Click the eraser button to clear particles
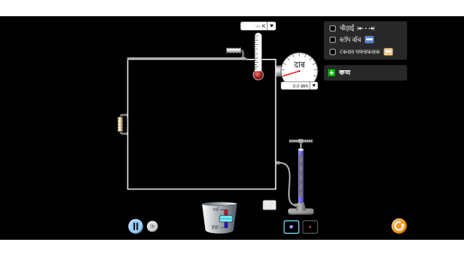The height and width of the screenshot is (256, 464). click(269, 205)
